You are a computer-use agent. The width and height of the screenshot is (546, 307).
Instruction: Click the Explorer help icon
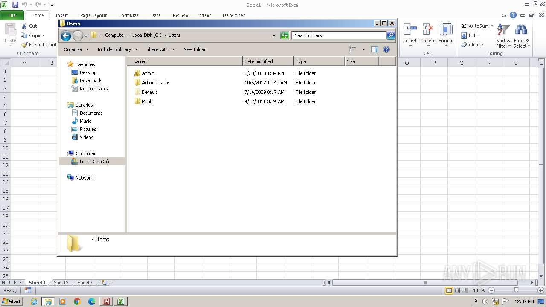[386, 49]
